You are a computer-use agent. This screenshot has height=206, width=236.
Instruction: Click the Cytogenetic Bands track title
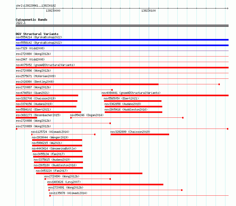32,20
